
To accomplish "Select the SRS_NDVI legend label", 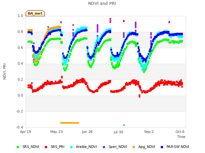I will pyautogui.click(x=31, y=147).
